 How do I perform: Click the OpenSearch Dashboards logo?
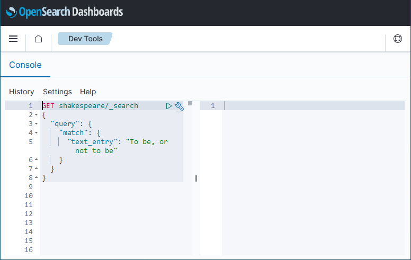click(x=65, y=12)
